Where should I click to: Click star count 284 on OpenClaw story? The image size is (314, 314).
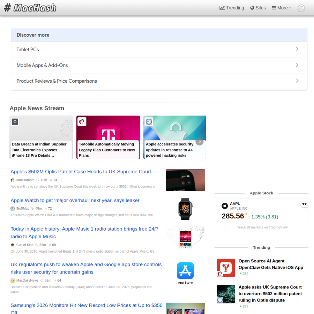tap(244, 274)
